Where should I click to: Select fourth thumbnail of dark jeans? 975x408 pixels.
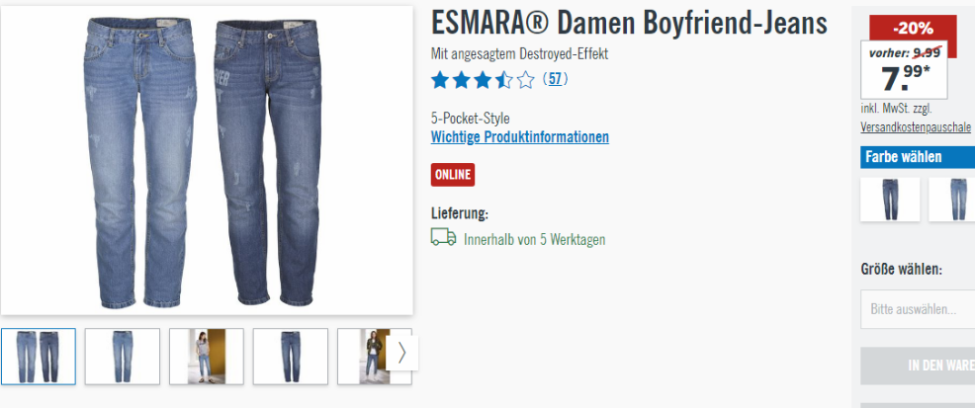[291, 357]
